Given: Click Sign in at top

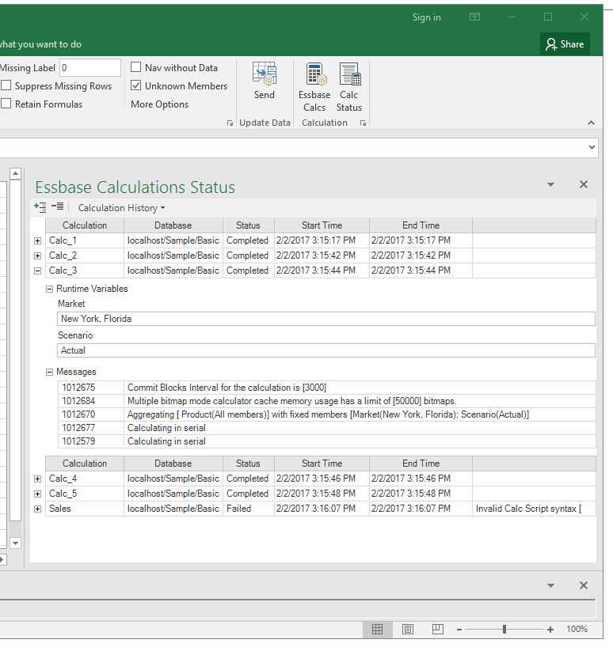Looking at the screenshot, I should pyautogui.click(x=427, y=17).
